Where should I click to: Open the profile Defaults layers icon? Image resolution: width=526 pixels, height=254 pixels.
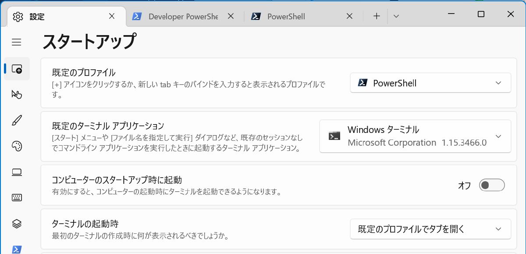17,224
